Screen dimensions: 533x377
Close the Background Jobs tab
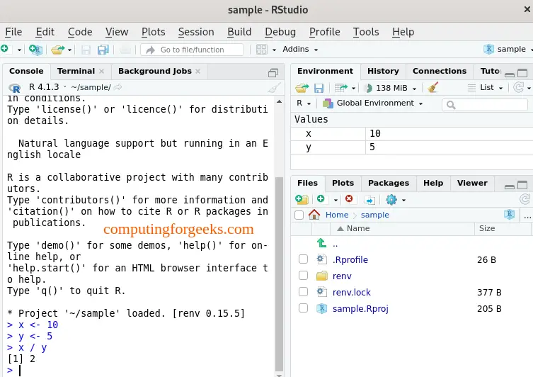(x=197, y=72)
